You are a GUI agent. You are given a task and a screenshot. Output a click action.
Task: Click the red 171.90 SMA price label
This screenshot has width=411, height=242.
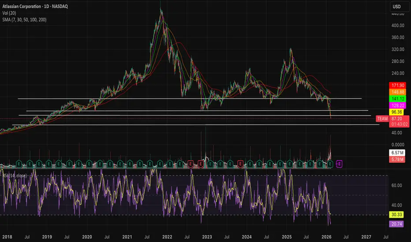coord(398,85)
